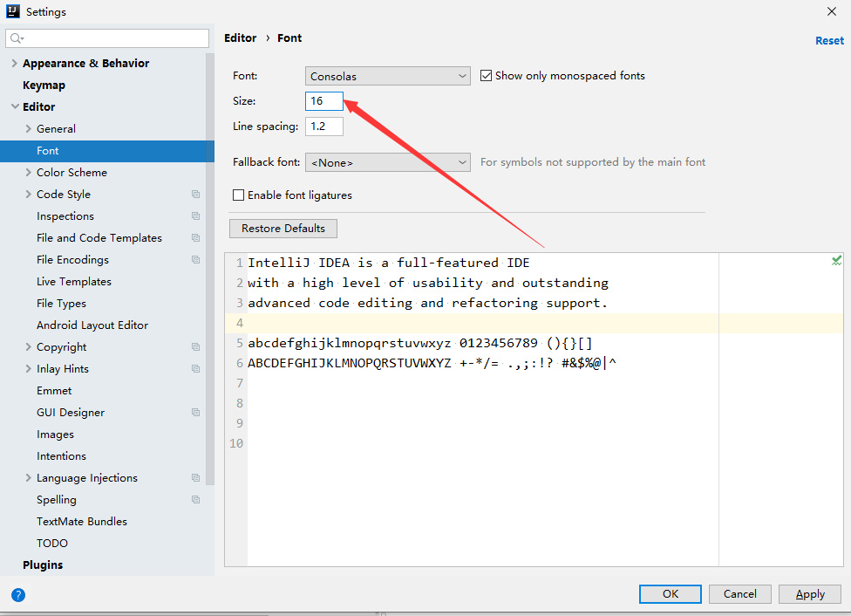The image size is (851, 616).
Task: Select Plugins in the settings tree
Action: pyautogui.click(x=43, y=565)
